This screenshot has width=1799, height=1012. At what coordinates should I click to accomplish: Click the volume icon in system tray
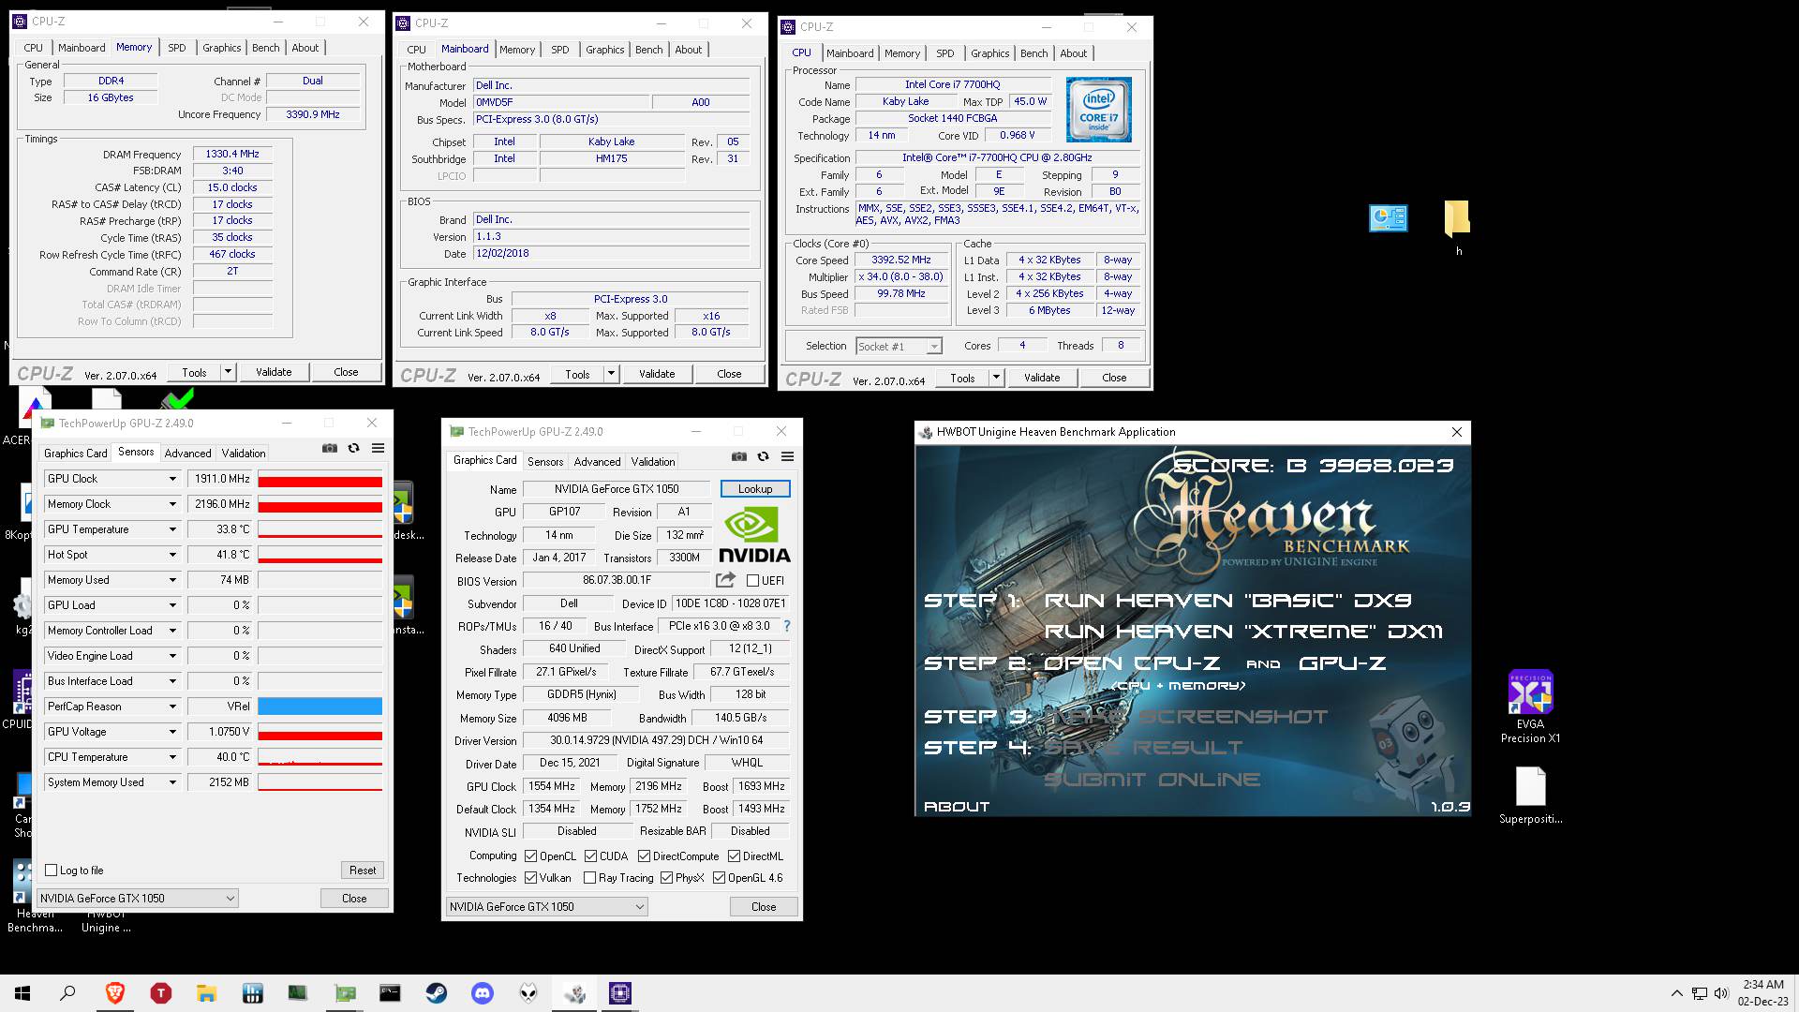click(1721, 993)
